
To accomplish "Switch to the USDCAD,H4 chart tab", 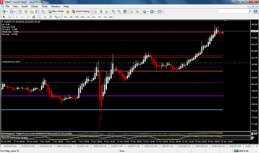I will click(x=151, y=146).
